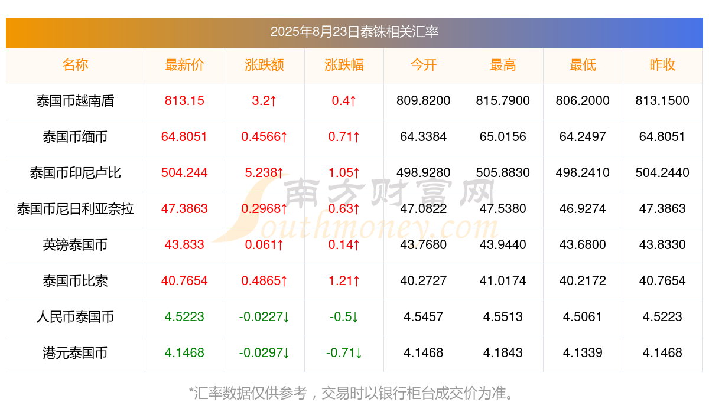Screen dimensions: 709x412
Task: Select the 英镑泰国币 row name
Action: (x=75, y=245)
